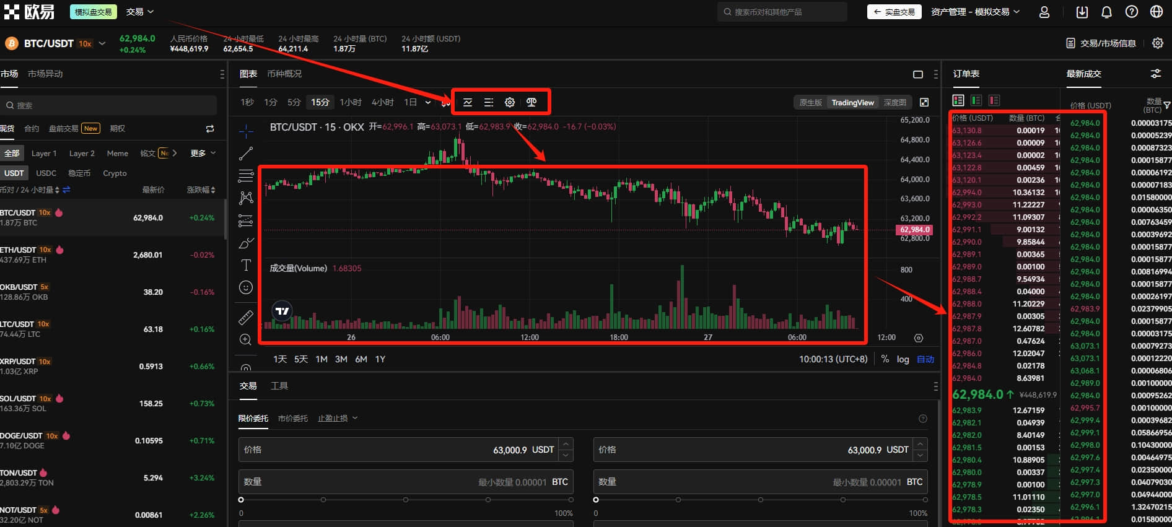Select the trend line drawing tool
The width and height of the screenshot is (1172, 527).
(246, 153)
